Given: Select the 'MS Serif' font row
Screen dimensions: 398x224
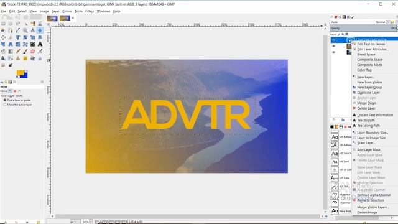Looking at the screenshot, I should (x=341, y=162).
